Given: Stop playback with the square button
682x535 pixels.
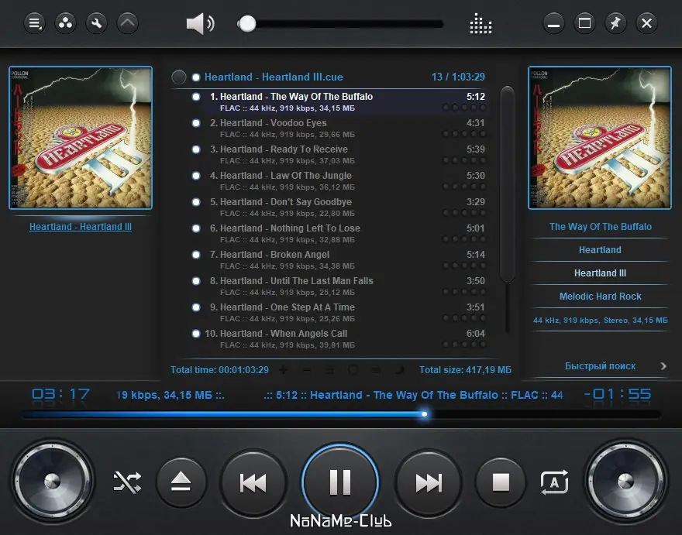Looking at the screenshot, I should click(501, 482).
